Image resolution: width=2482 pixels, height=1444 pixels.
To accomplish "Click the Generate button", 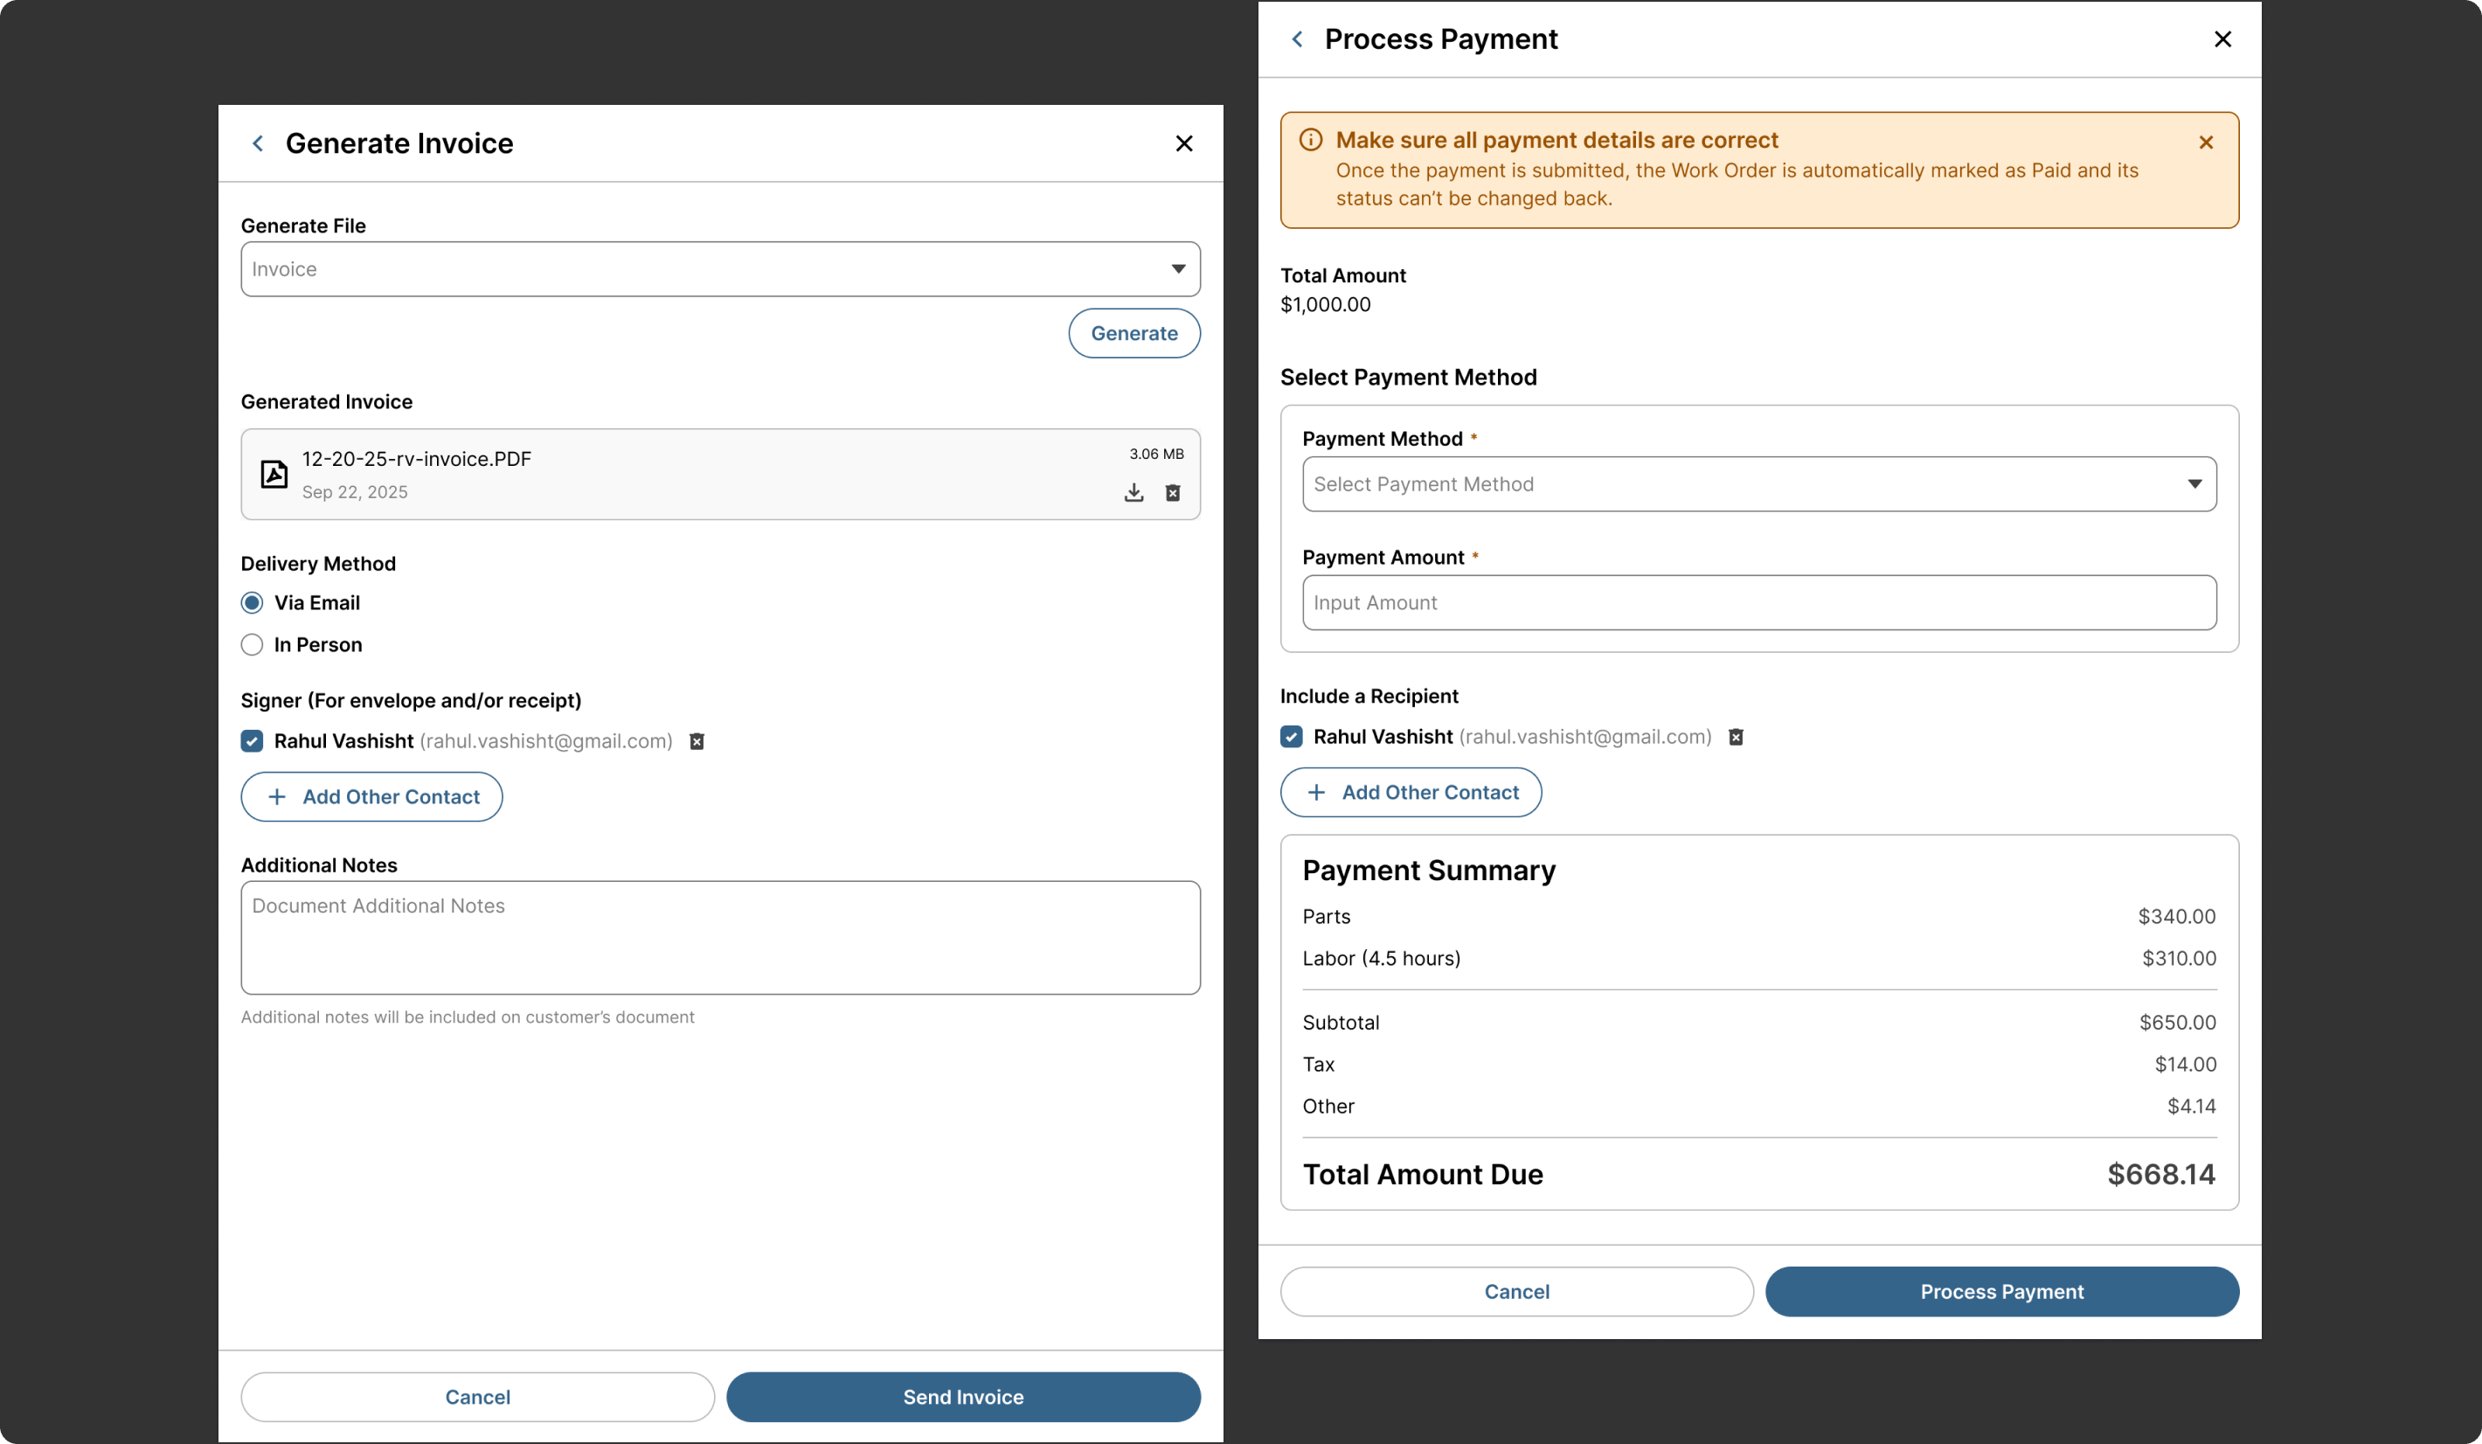I will [x=1134, y=334].
